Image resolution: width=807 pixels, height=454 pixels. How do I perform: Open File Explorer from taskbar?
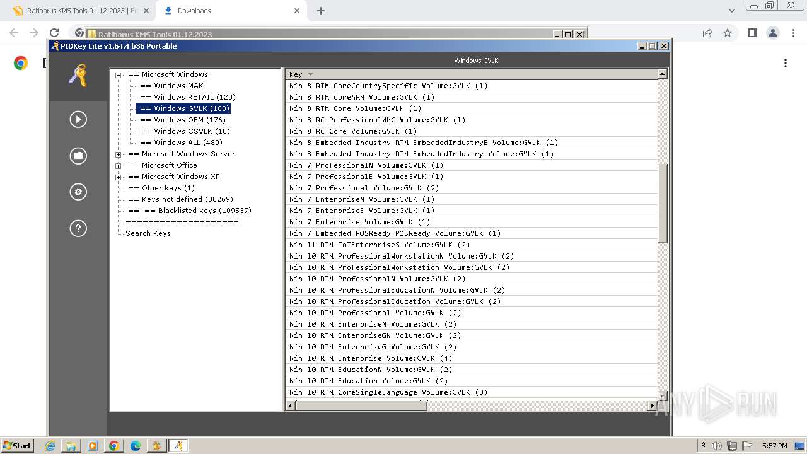tap(71, 446)
